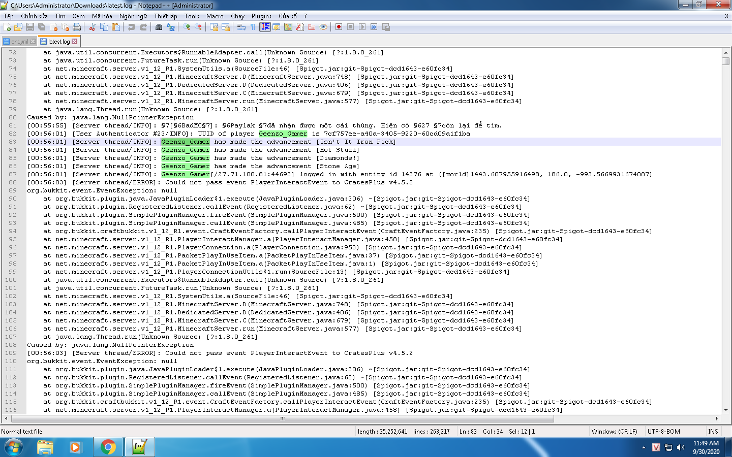Click the Save file toolbar icon
732x457 pixels.
coord(30,27)
